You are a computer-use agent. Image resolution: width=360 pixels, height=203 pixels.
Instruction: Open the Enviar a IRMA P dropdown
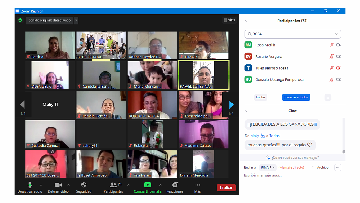(x=268, y=168)
